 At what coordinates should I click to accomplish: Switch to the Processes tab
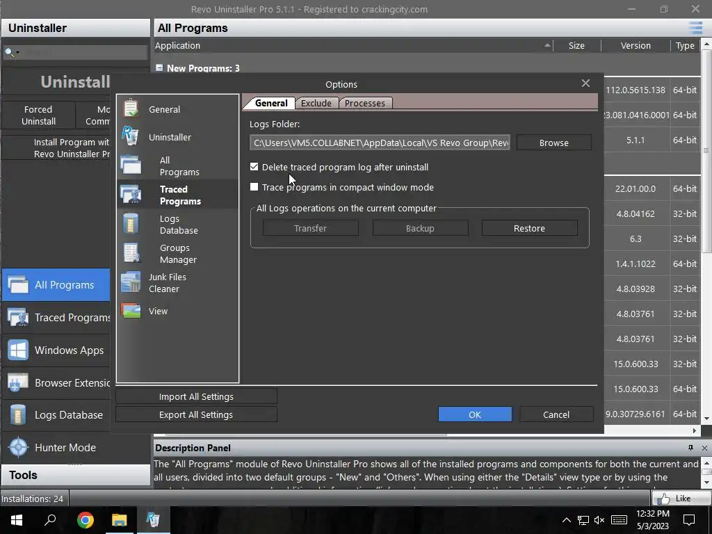click(364, 103)
